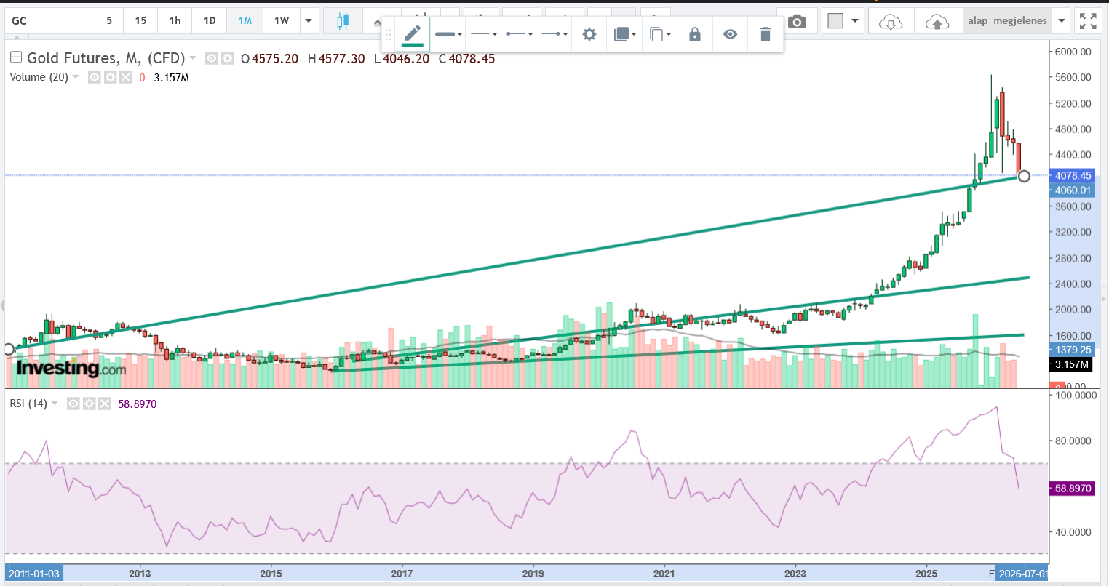
Task: Open the saved layouts dropdown arrow
Action: click(1062, 21)
